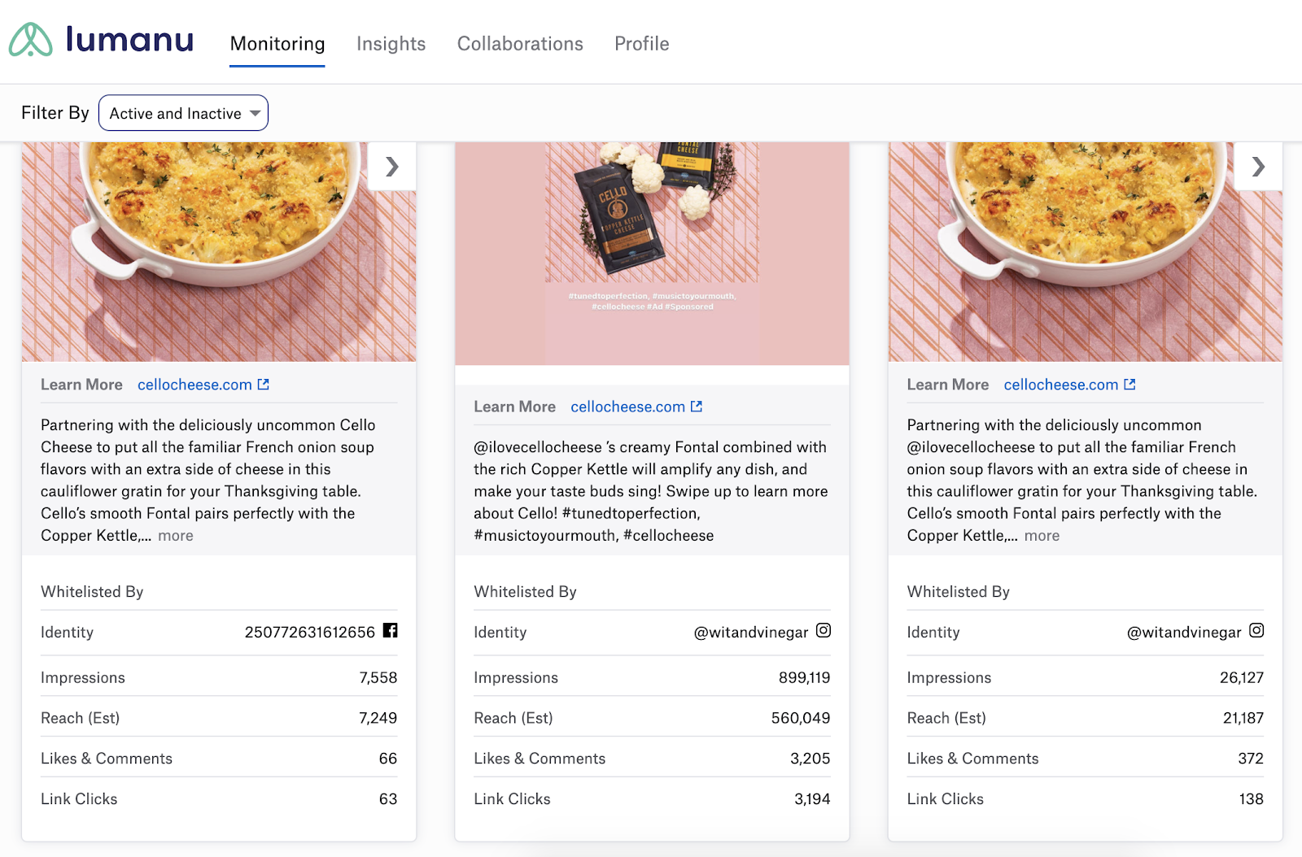Advance the third card's image with next arrow
1302x857 pixels.
point(1258,167)
